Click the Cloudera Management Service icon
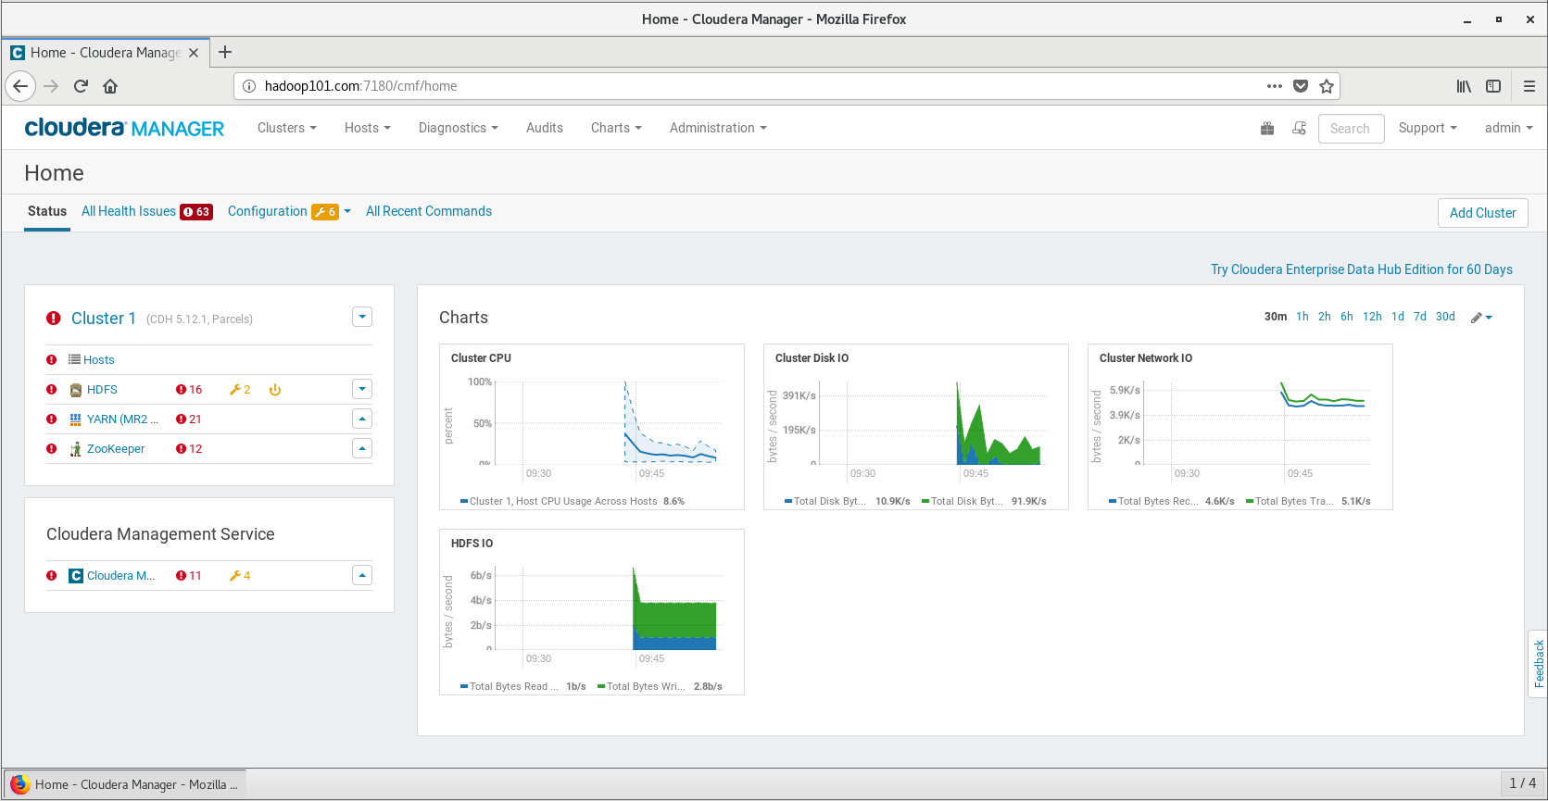Image resolution: width=1548 pixels, height=801 pixels. coord(76,576)
